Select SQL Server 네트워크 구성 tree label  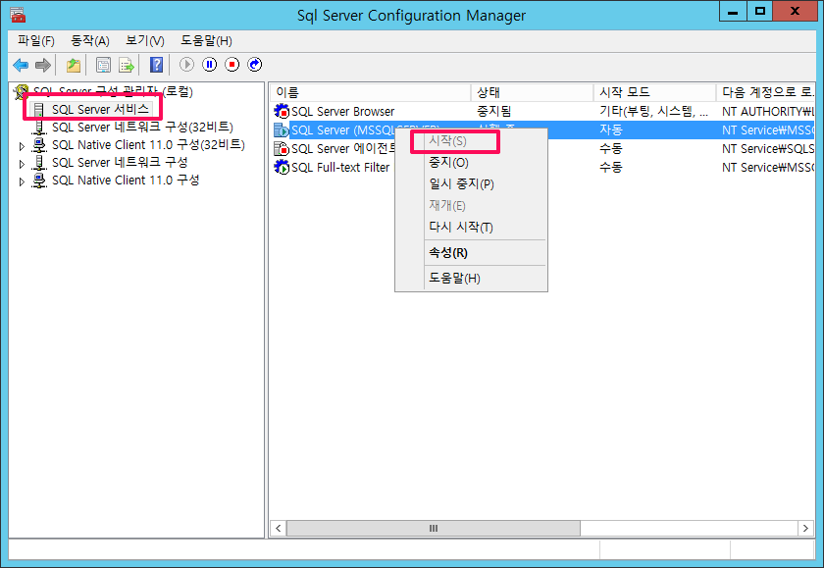pyautogui.click(x=120, y=163)
